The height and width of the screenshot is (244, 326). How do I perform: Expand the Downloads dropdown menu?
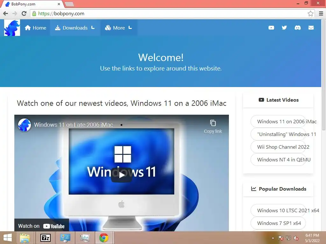tap(75, 28)
